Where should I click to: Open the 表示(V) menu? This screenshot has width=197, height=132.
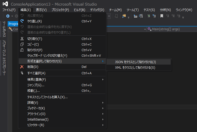click(41, 10)
